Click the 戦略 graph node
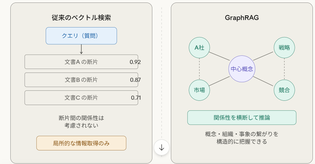This screenshot has height=164, width=315. 284,48
